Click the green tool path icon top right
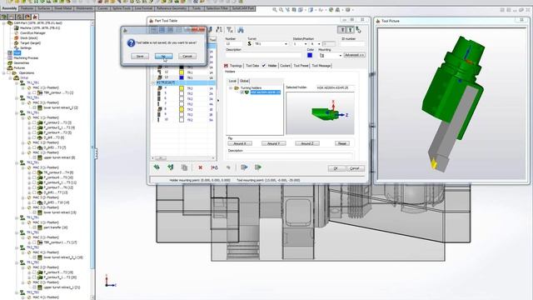Screen dimensions: 533x300 [x=358, y=30]
